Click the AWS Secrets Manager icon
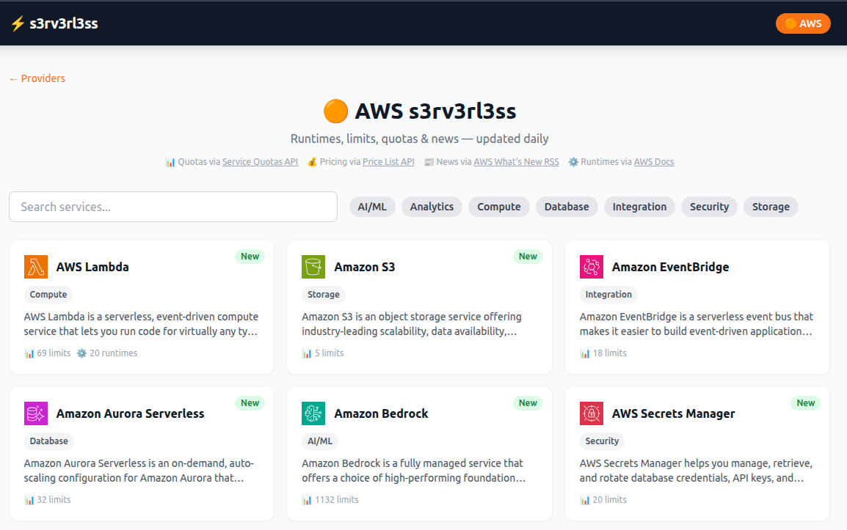847x530 pixels. [x=592, y=413]
